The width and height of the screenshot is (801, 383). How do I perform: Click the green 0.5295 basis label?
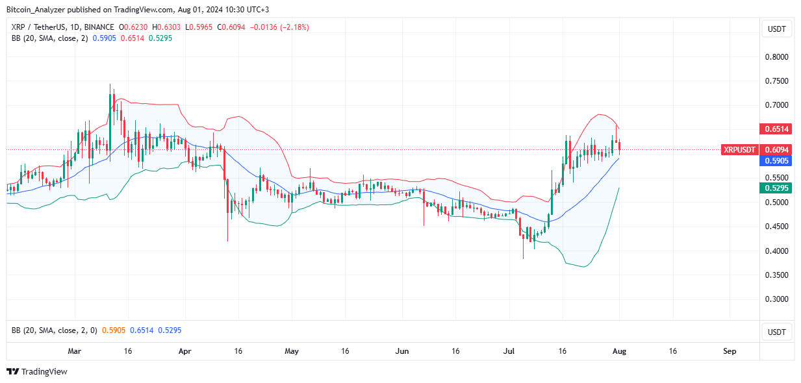coord(776,187)
